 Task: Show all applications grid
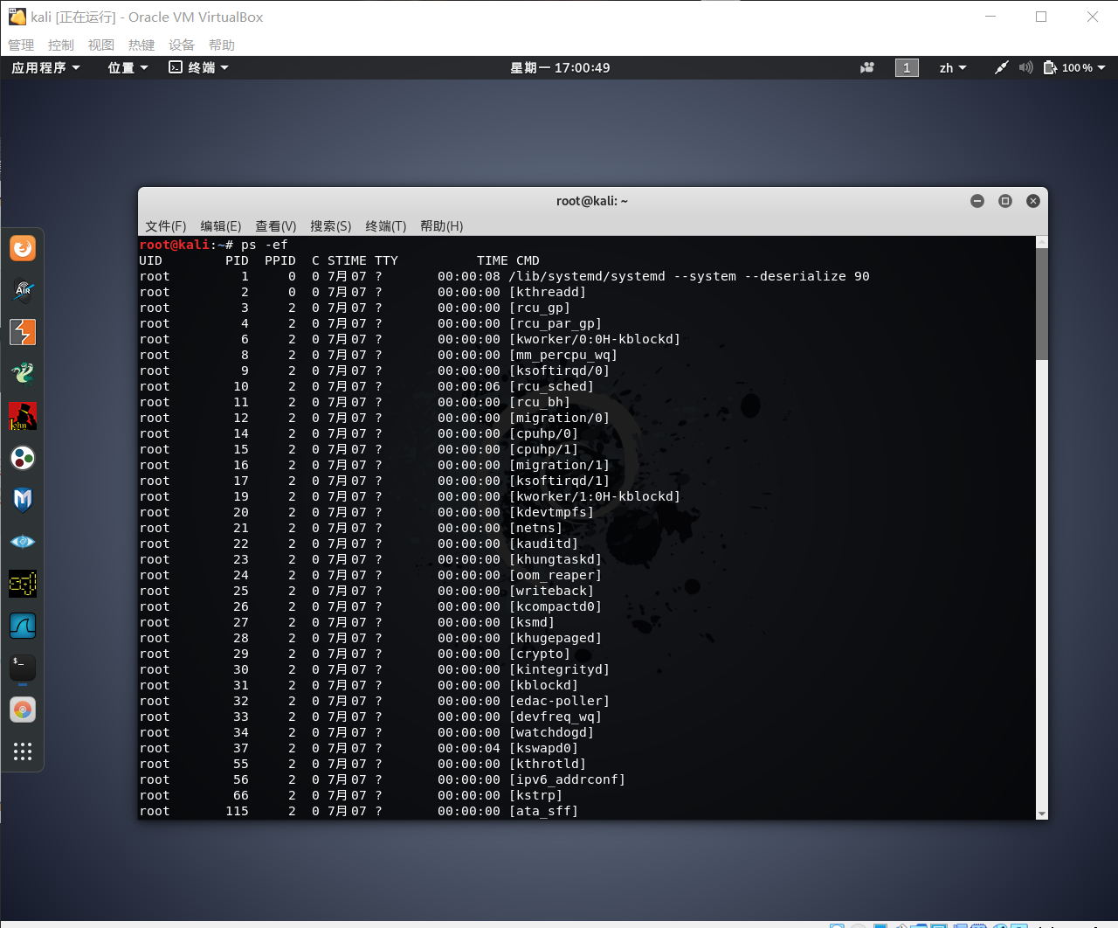(23, 751)
